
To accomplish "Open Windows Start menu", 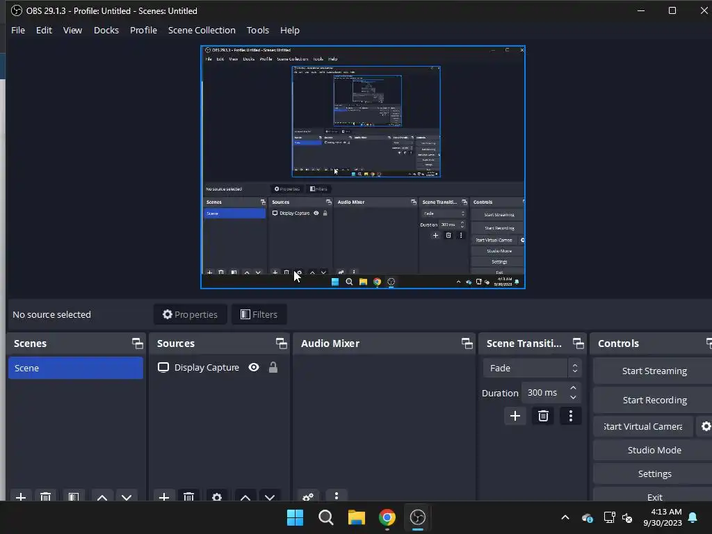I will pos(295,517).
